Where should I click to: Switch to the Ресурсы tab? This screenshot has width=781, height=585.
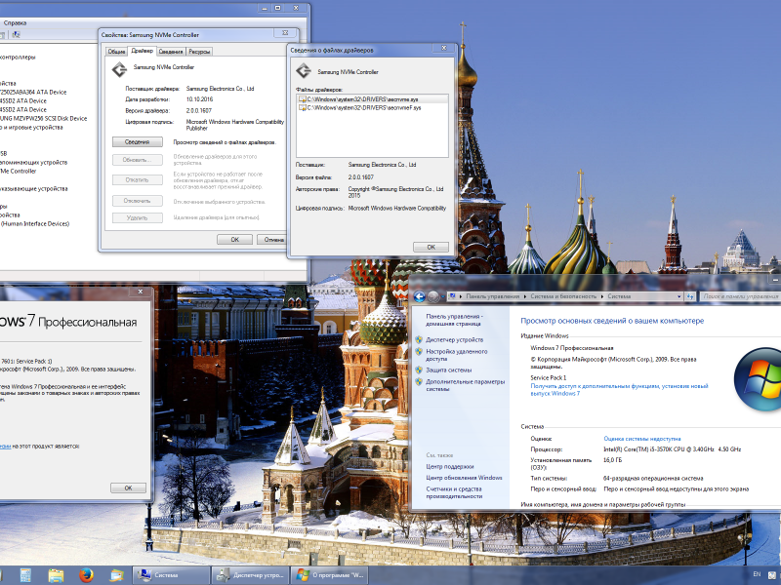pyautogui.click(x=199, y=52)
